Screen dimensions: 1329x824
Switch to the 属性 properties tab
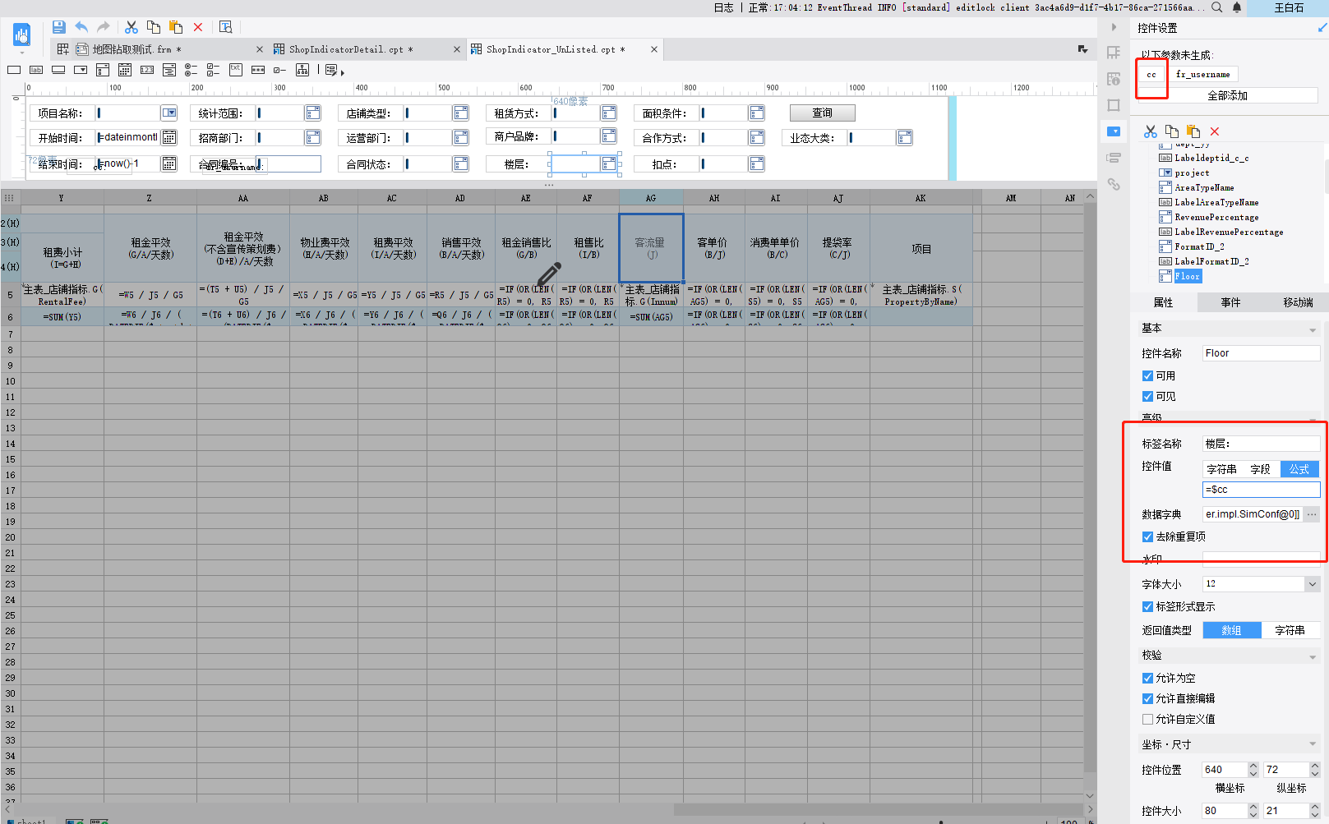click(1164, 302)
